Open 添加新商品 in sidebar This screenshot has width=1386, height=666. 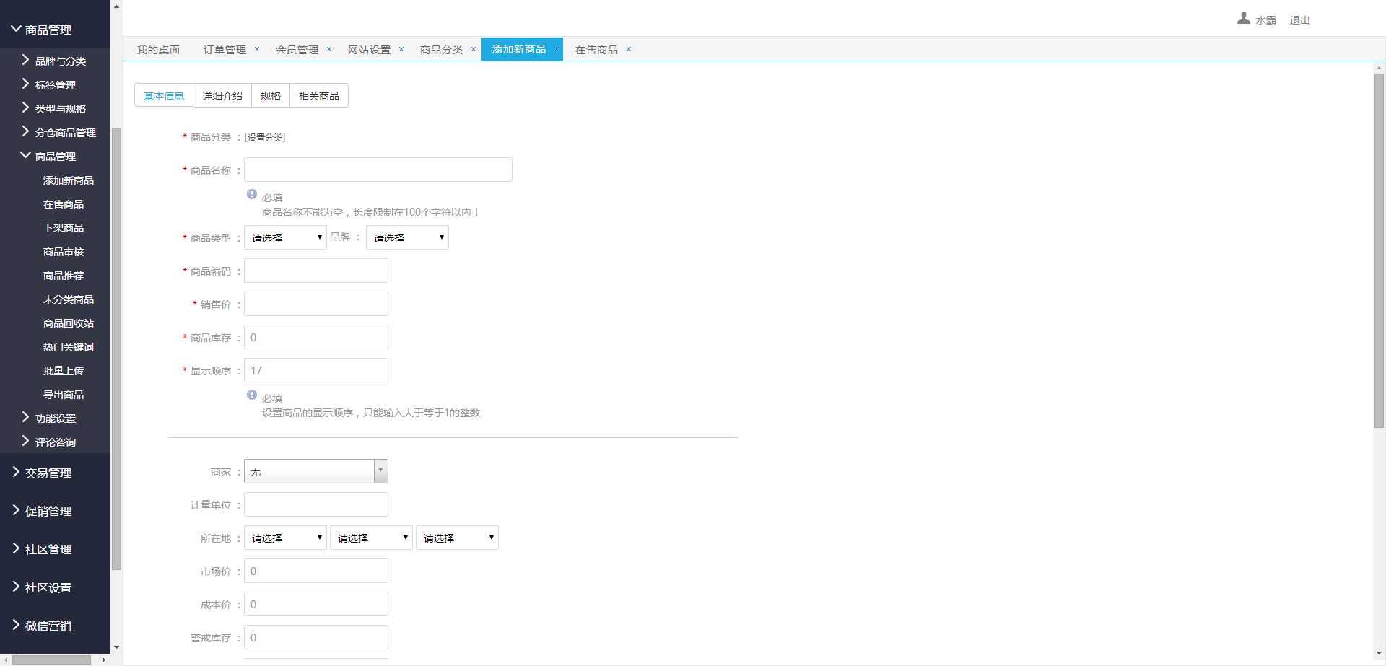pyautogui.click(x=69, y=180)
